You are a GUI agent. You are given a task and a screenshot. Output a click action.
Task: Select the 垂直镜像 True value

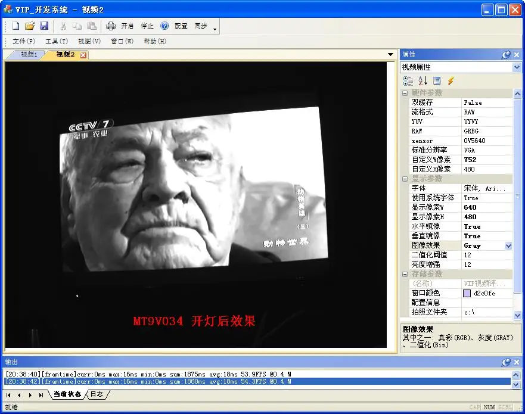(487, 236)
